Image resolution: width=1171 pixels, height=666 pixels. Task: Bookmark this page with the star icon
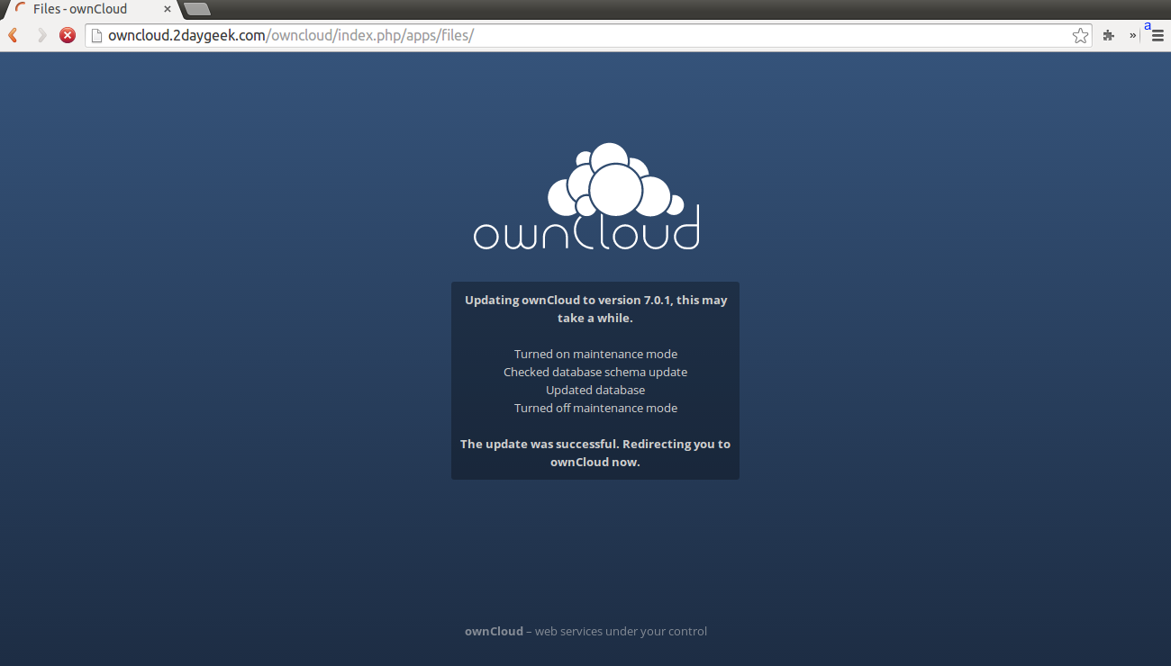1080,35
